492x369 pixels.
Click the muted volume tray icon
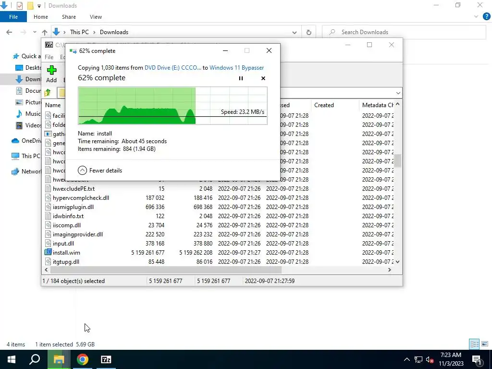click(430, 359)
